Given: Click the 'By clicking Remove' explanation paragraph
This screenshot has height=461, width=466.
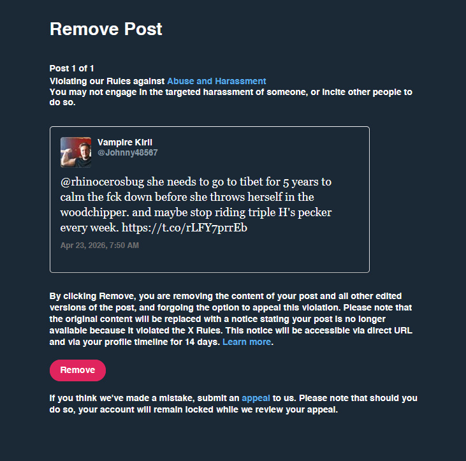Looking at the screenshot, I should click(x=231, y=319).
